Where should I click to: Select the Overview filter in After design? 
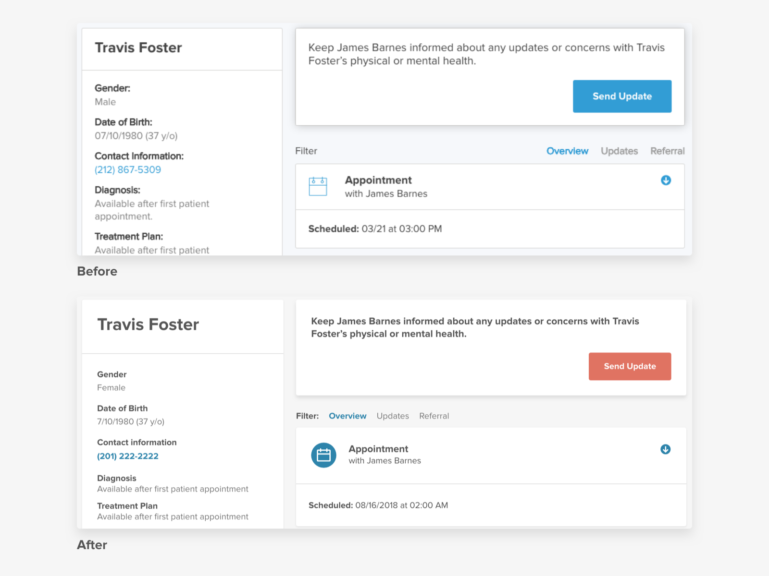coord(347,416)
